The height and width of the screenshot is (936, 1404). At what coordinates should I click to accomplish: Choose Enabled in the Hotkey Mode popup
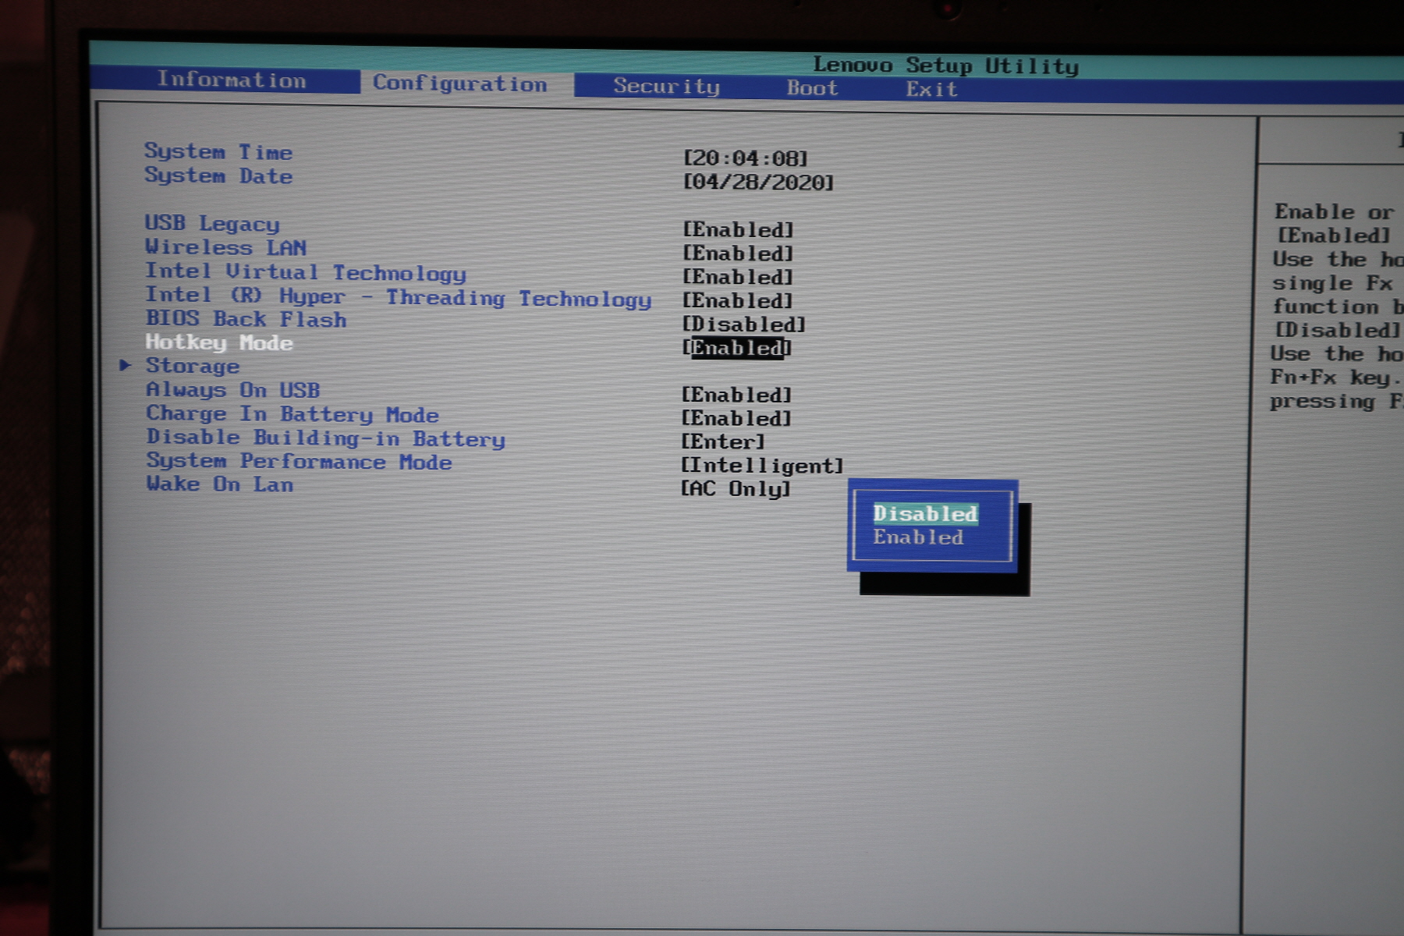pos(918,537)
